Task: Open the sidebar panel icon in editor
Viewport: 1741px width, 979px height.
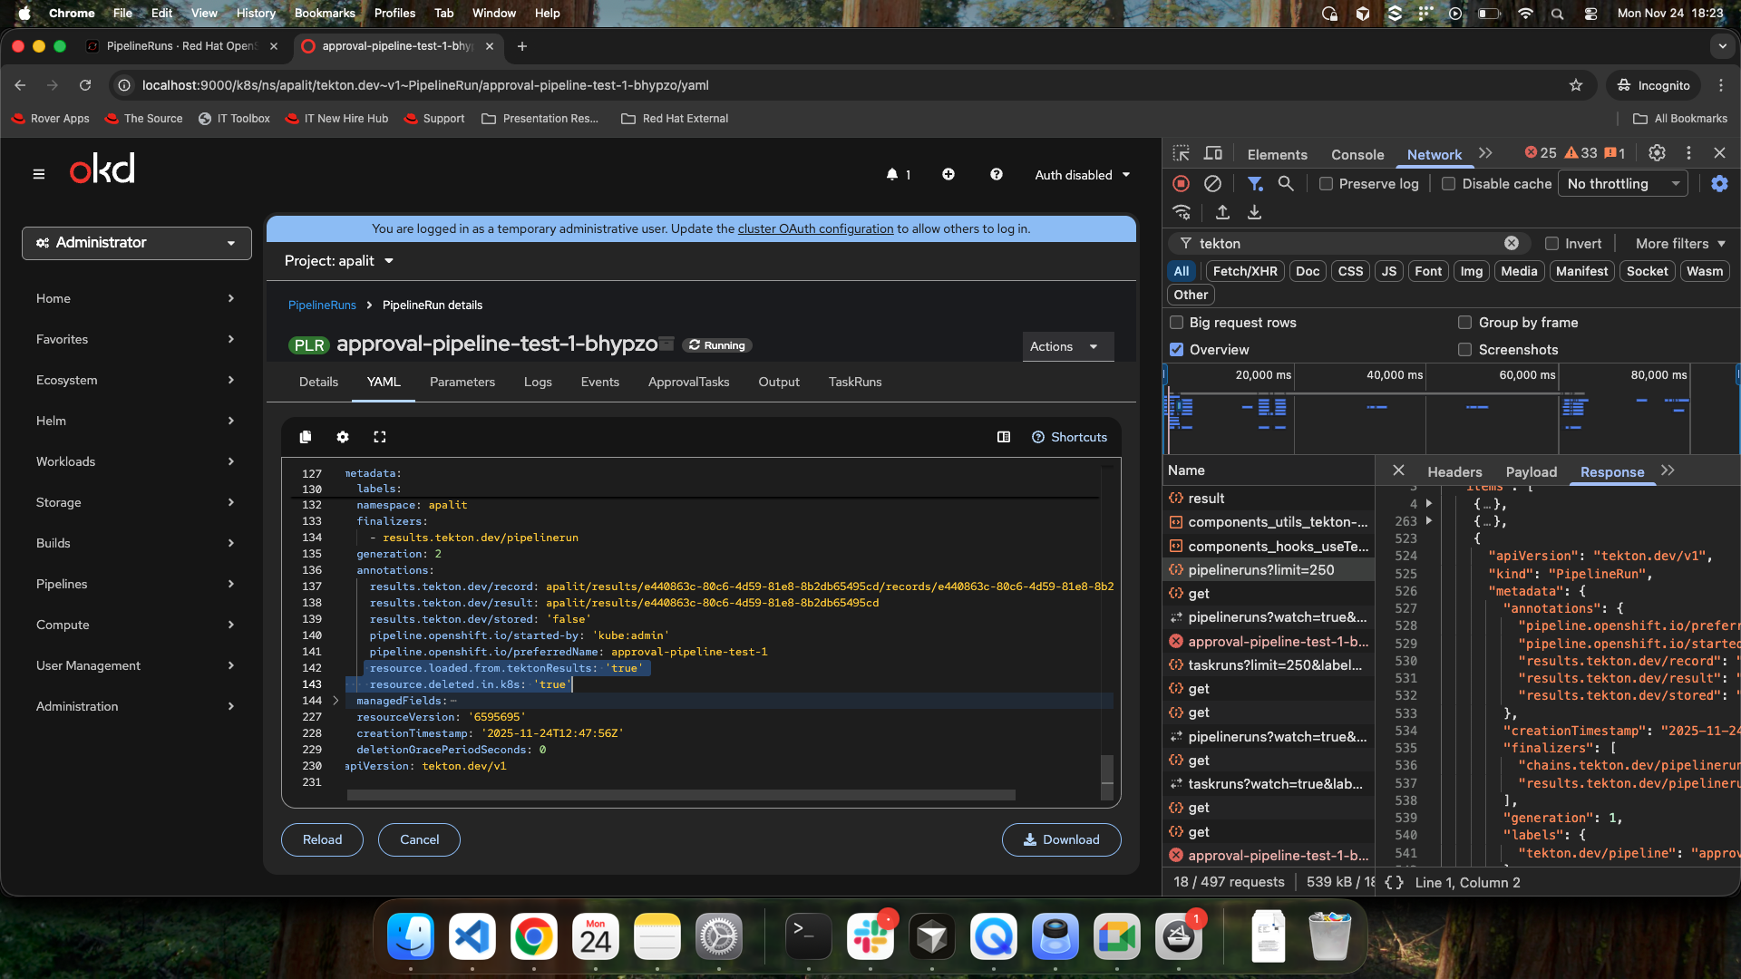Action: pyautogui.click(x=1004, y=437)
